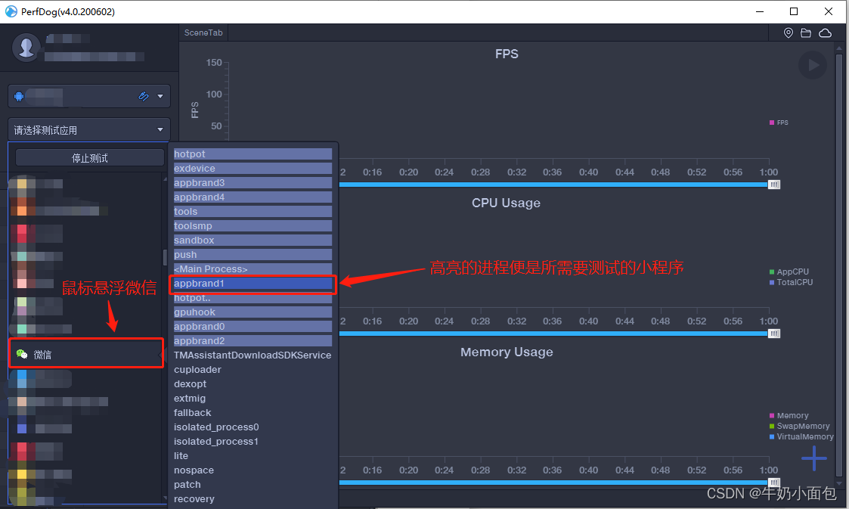Viewport: 849px width, 509px height.
Task: Open the 请选择测试应用 dropdown
Action: (x=88, y=129)
